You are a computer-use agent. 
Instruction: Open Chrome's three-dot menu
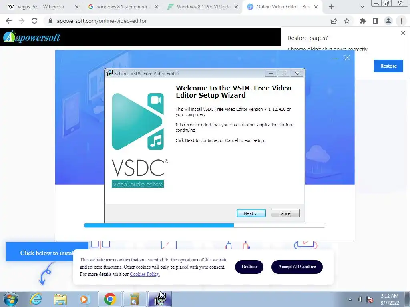(401, 21)
